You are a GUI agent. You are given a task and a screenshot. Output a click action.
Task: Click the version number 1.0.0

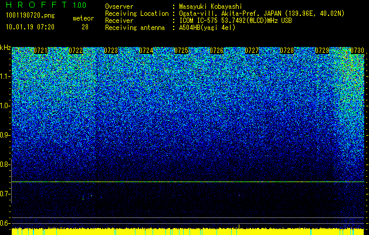(x=80, y=5)
